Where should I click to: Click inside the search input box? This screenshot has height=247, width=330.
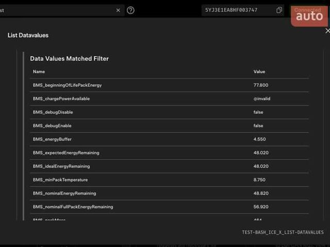tap(57, 10)
